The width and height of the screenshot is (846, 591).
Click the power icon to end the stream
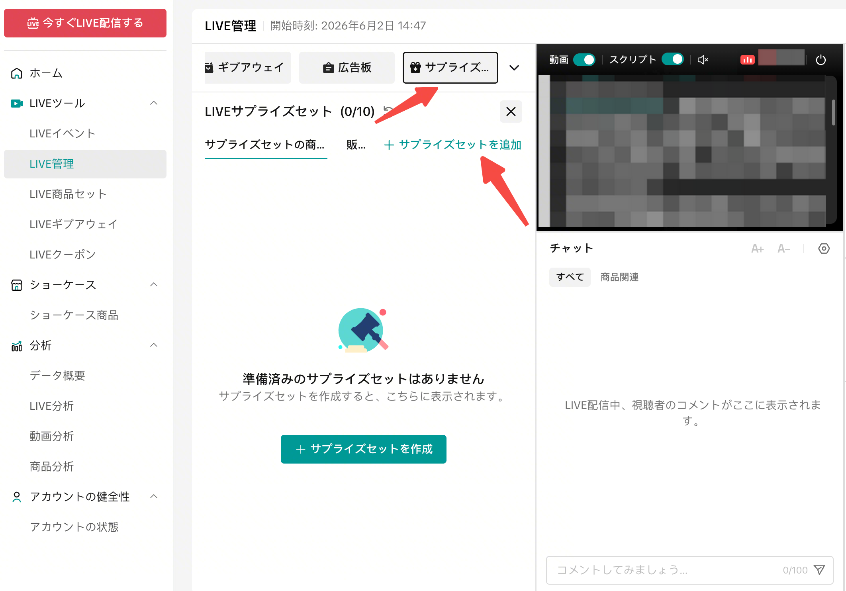[821, 60]
